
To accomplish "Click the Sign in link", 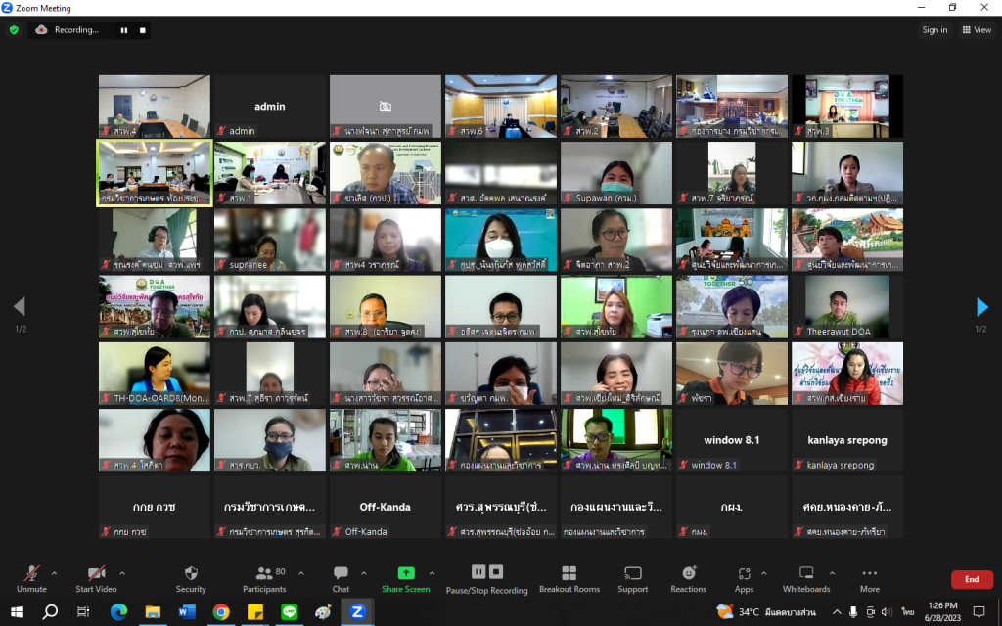I will pos(934,30).
